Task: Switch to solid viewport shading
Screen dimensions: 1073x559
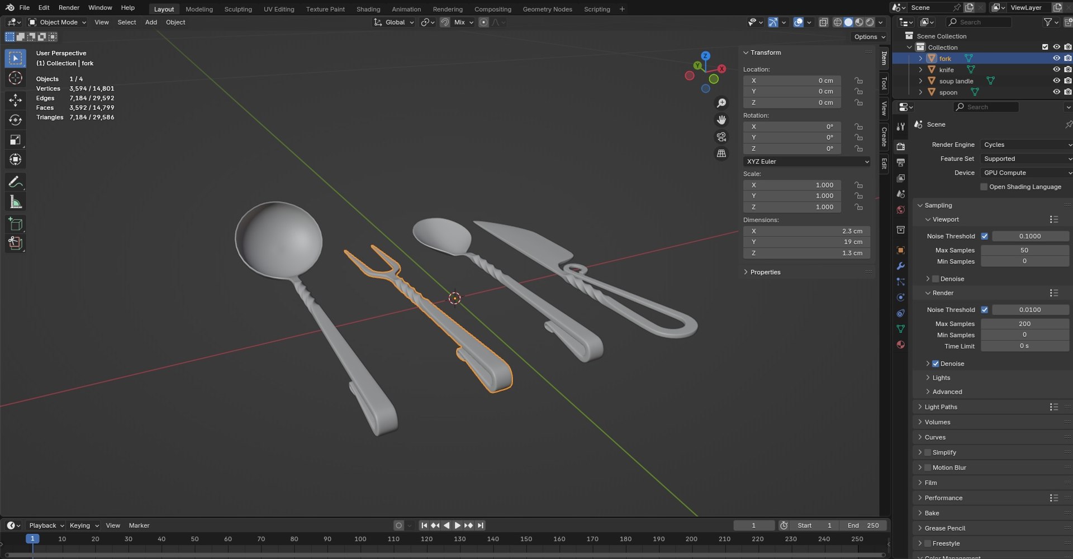Action: [x=848, y=22]
